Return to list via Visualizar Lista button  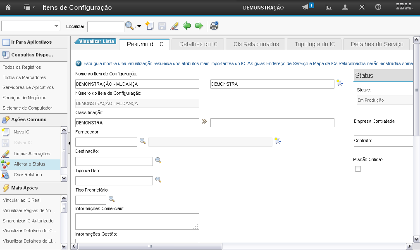[x=96, y=41]
